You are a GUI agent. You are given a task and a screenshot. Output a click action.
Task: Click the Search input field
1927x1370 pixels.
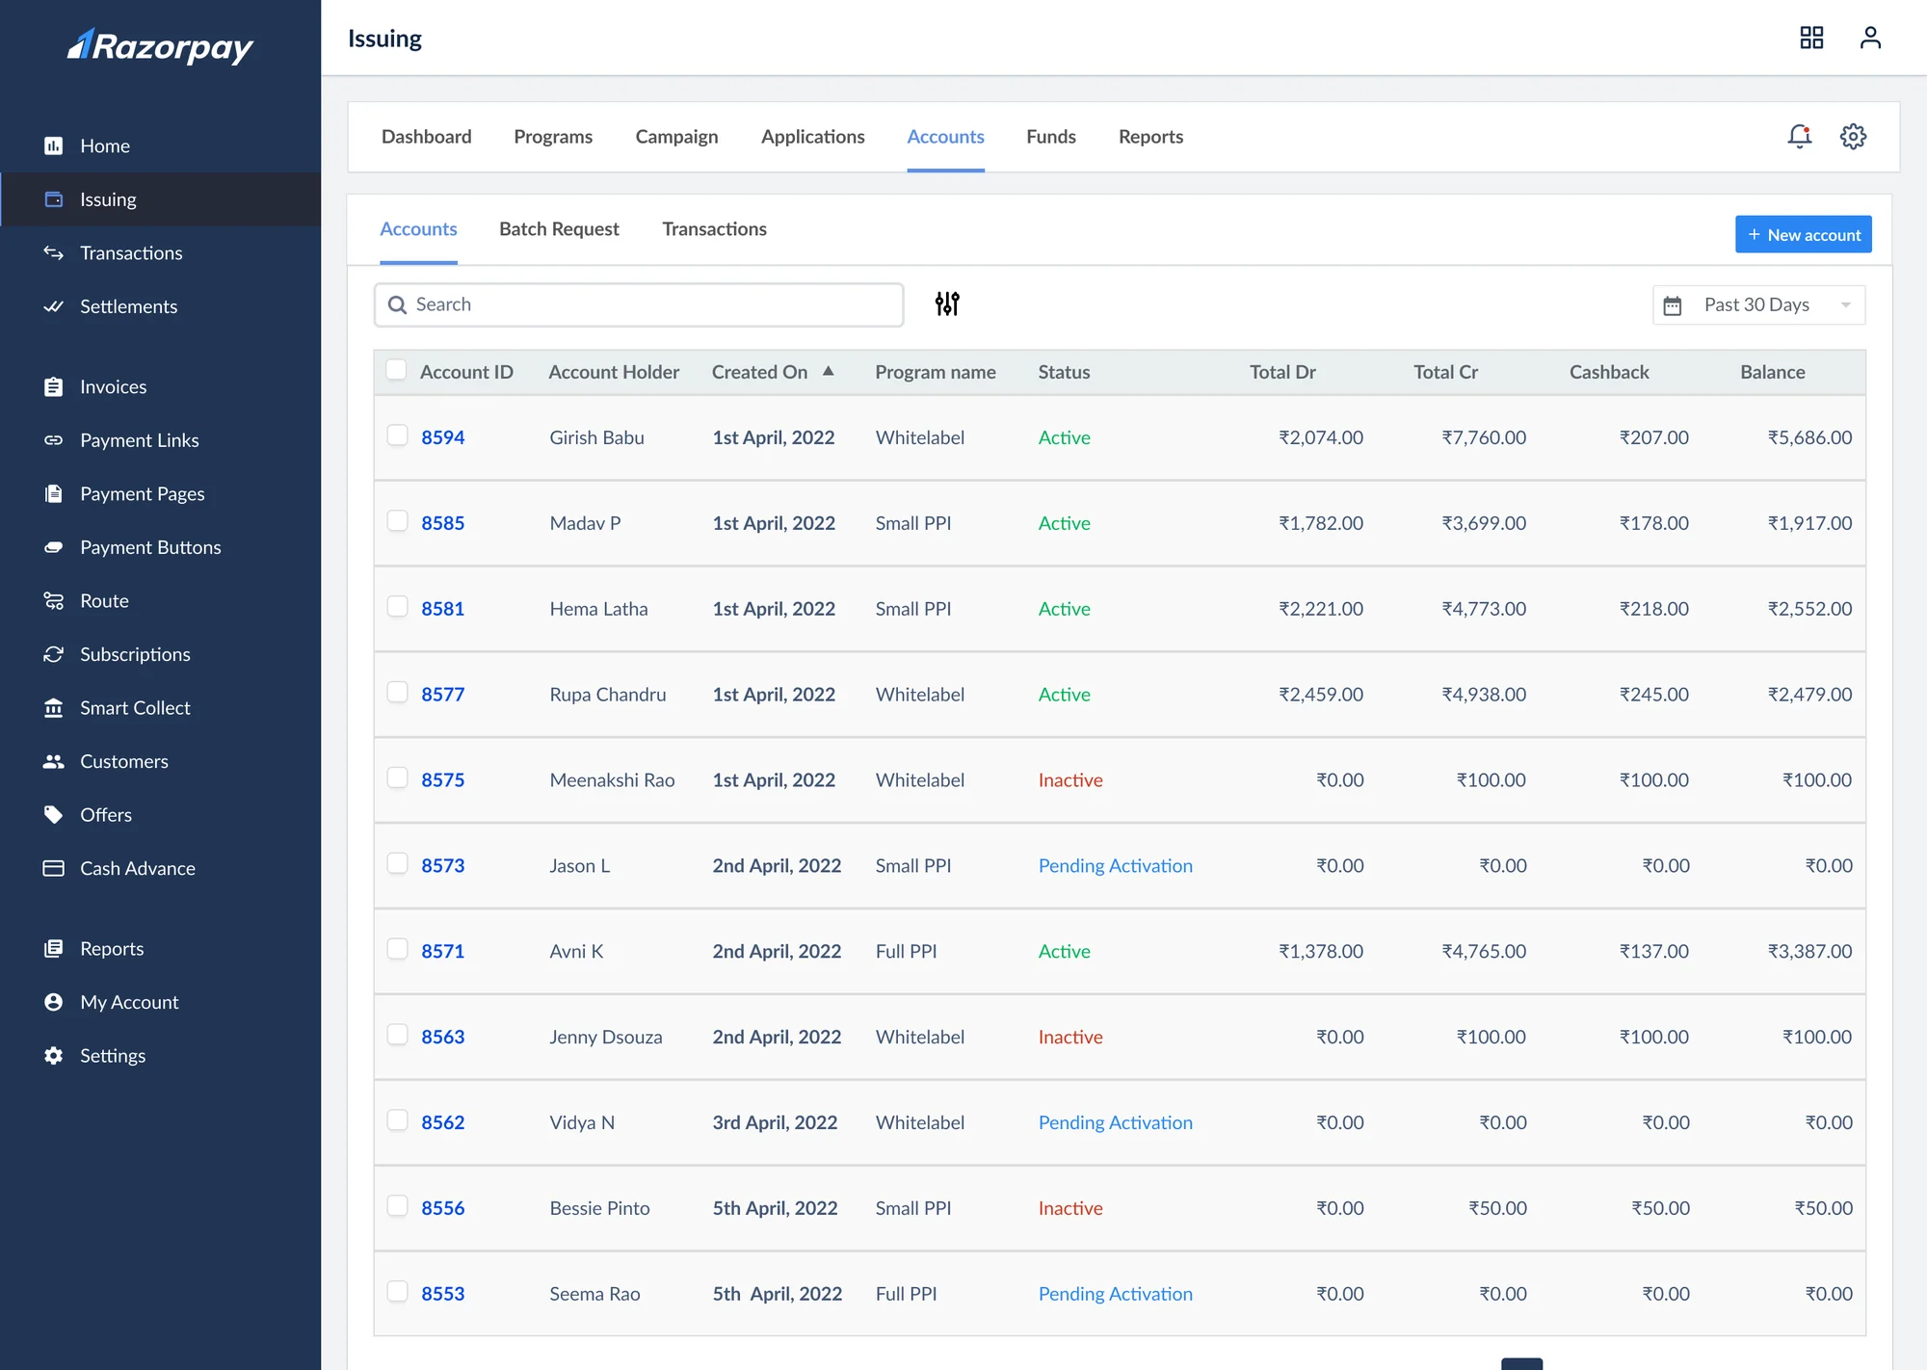point(639,304)
